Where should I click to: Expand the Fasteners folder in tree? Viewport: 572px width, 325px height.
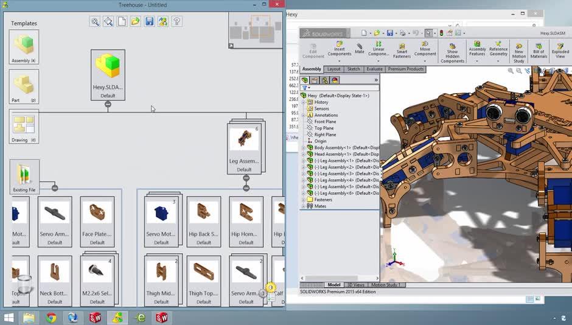[304, 200]
